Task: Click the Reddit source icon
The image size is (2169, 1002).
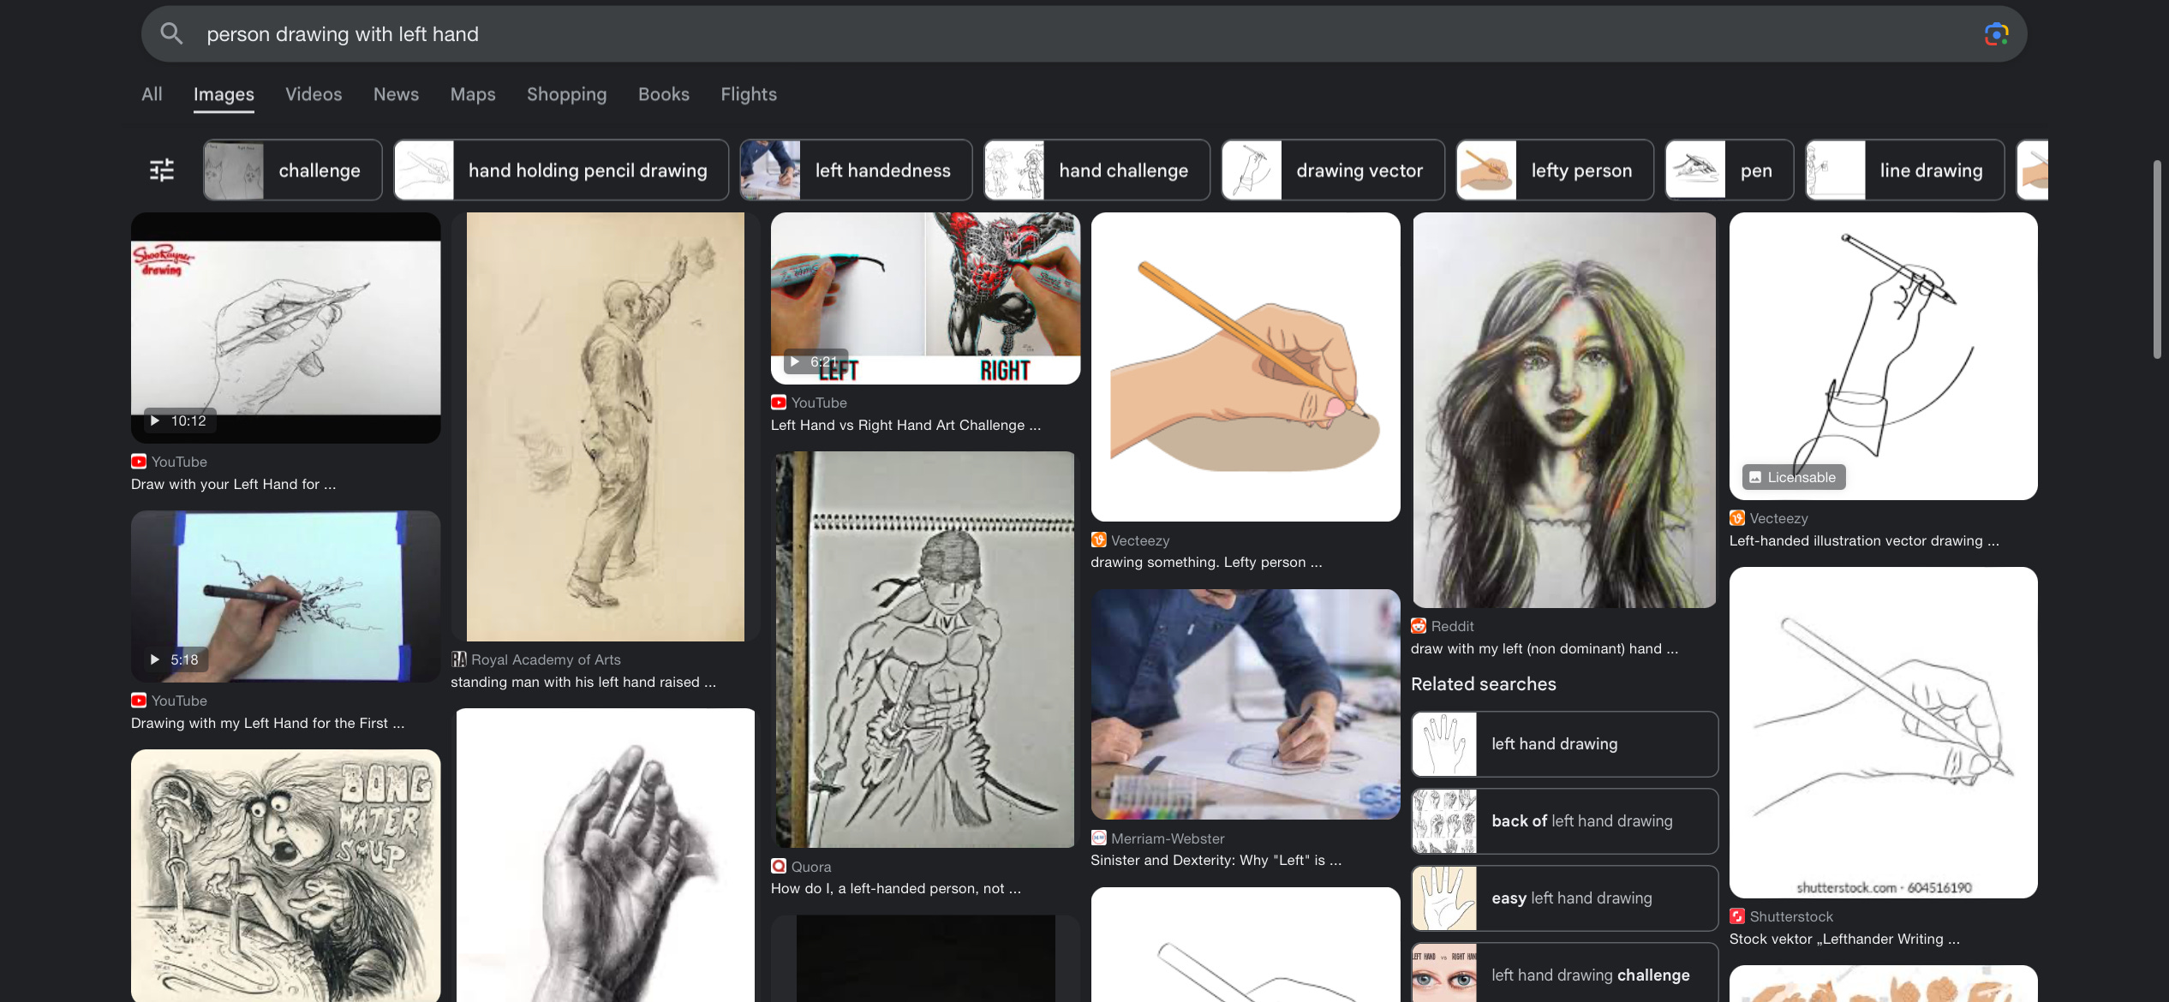Action: (x=1419, y=626)
